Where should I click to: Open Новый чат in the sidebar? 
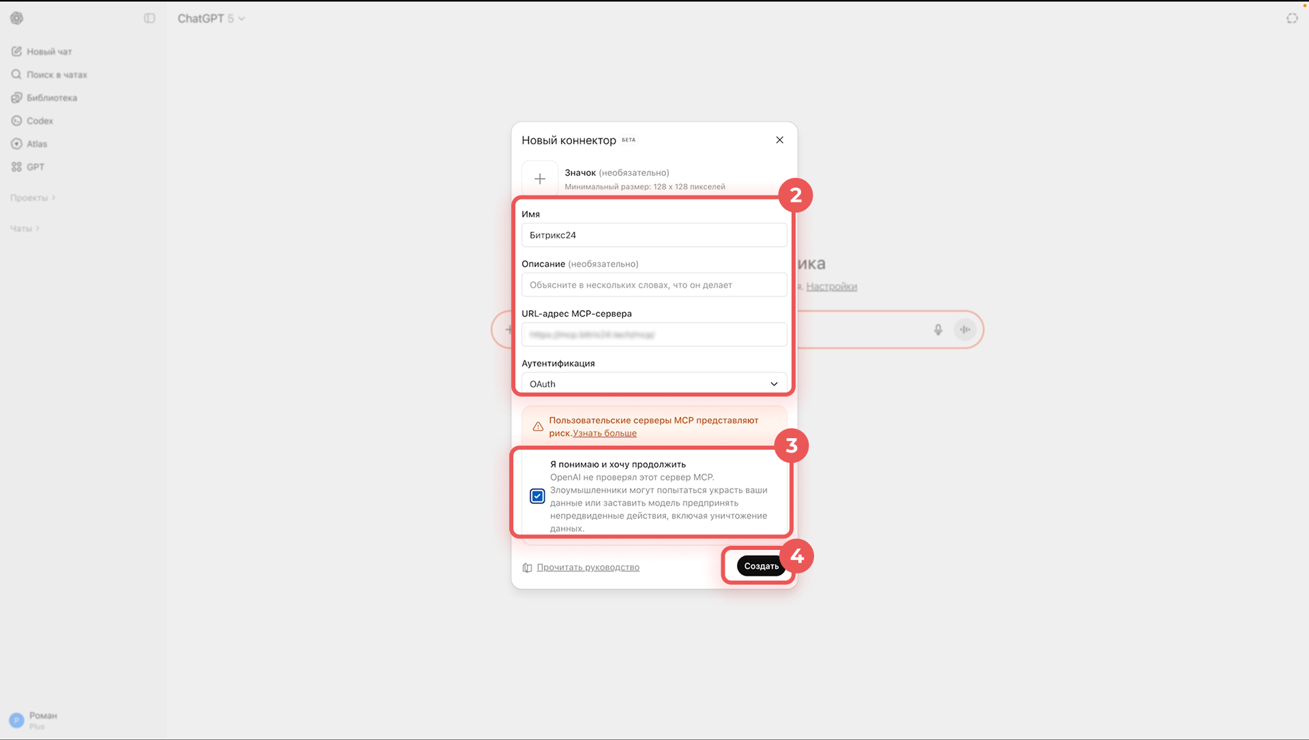(48, 52)
